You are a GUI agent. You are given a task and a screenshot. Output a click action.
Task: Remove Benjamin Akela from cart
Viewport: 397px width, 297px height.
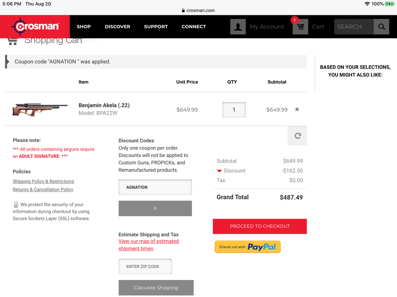297,110
